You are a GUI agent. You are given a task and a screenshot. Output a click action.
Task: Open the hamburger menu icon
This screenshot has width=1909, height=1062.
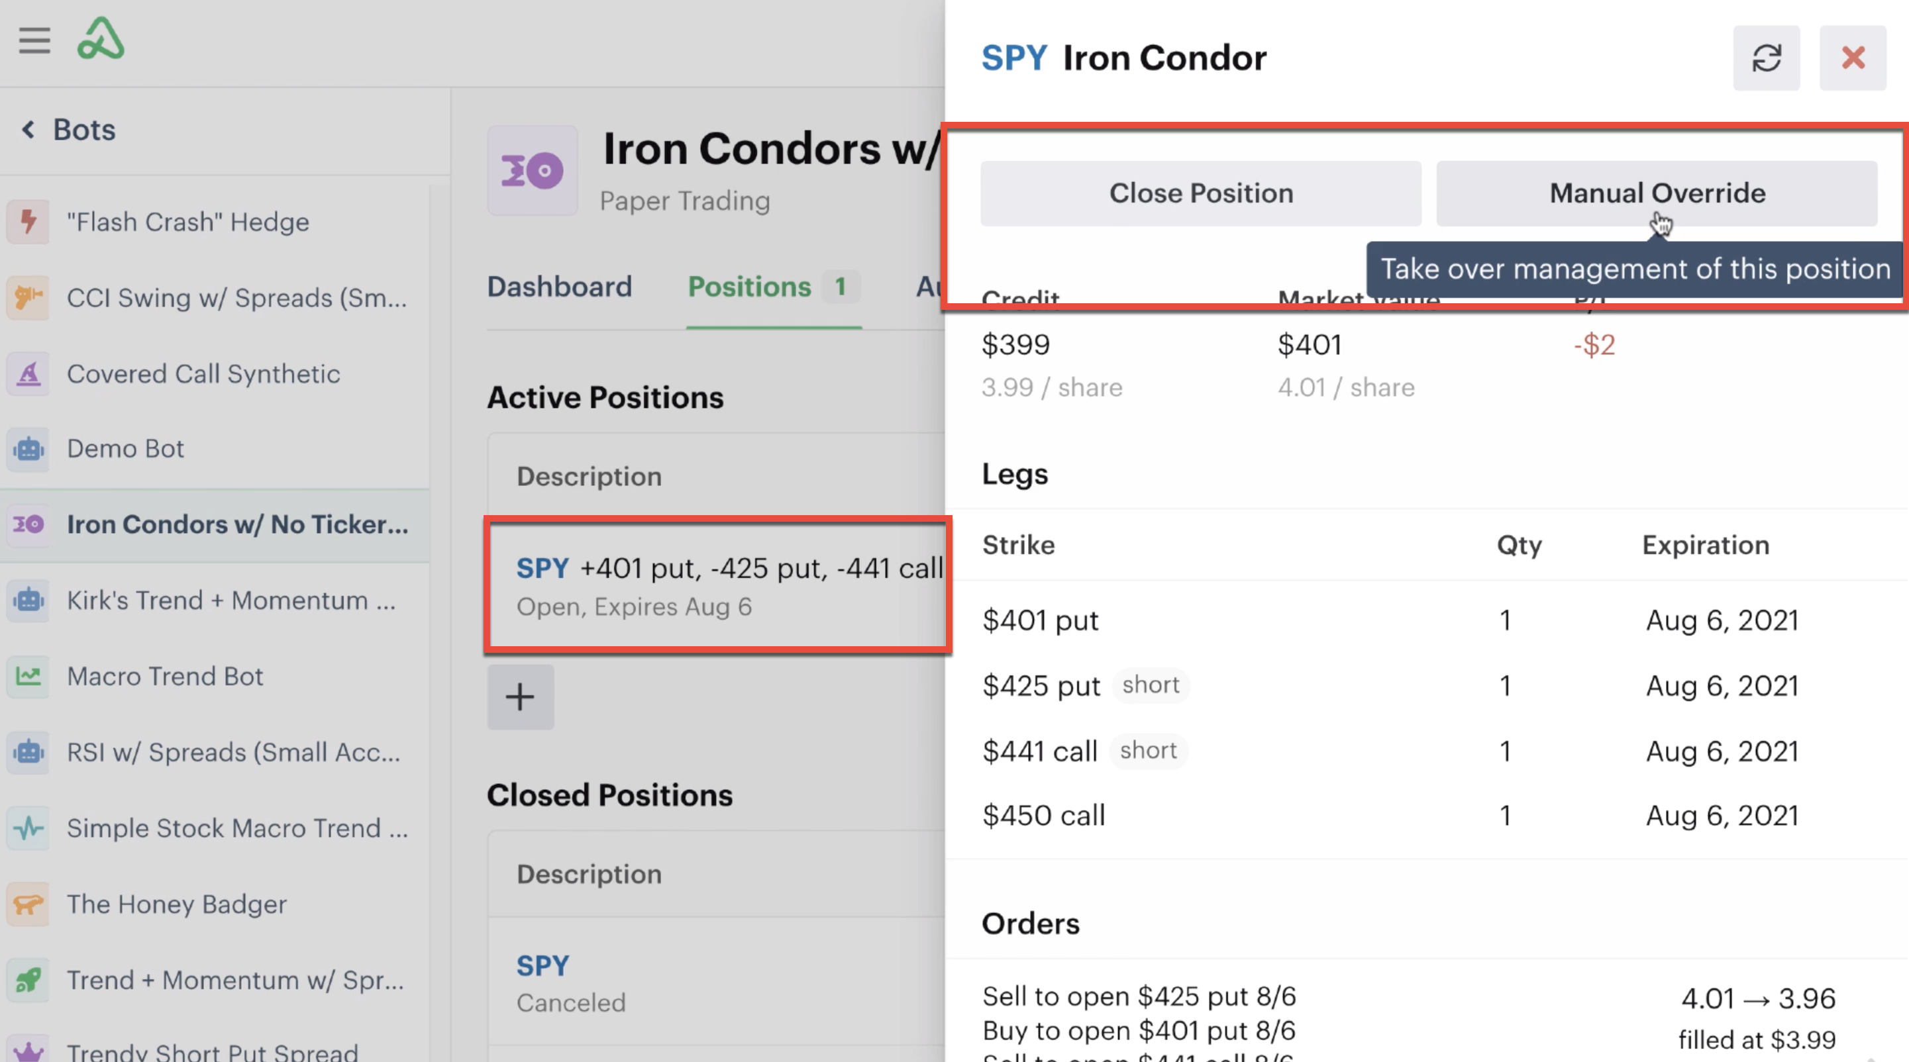(34, 40)
